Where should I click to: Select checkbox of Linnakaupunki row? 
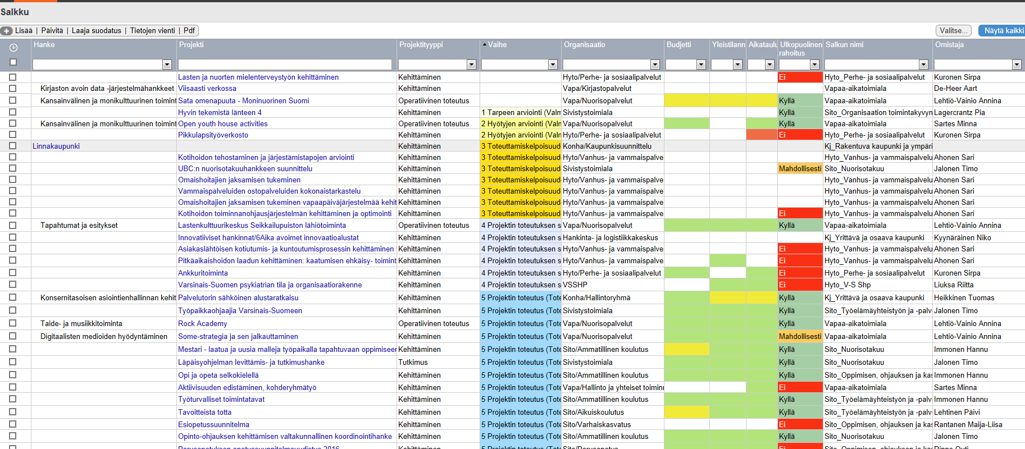click(13, 146)
